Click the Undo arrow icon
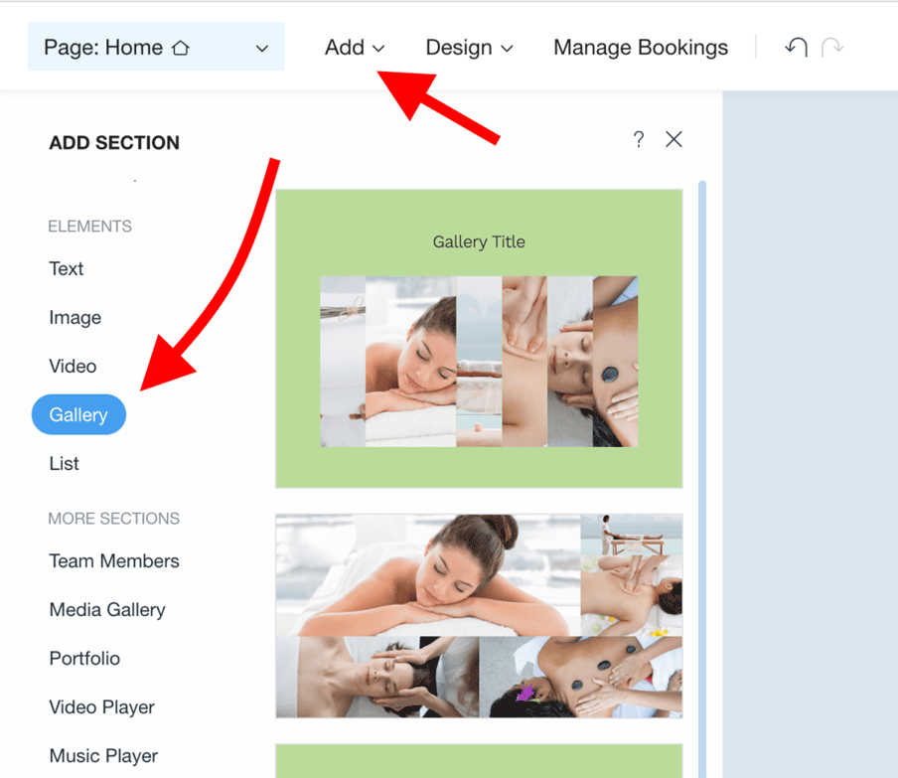The width and height of the screenshot is (898, 778). pos(796,47)
